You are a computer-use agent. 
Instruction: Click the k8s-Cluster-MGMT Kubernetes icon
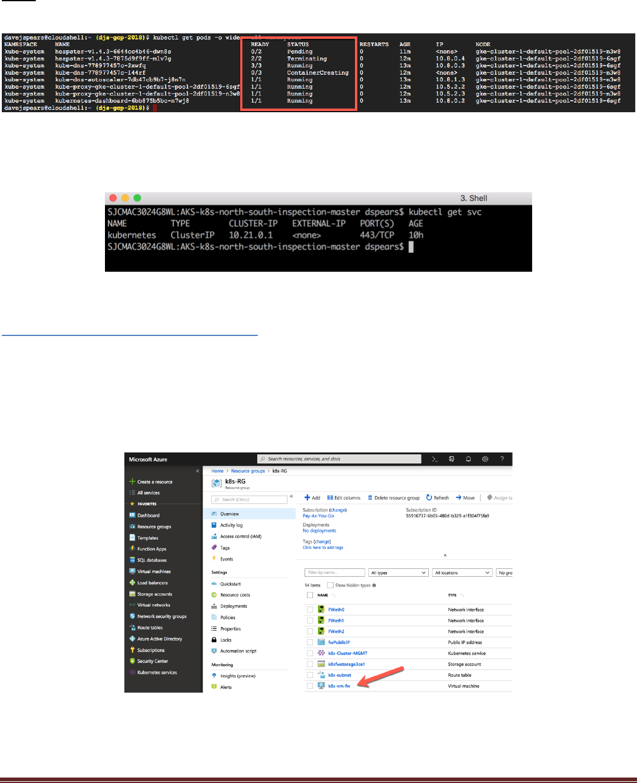point(322,653)
